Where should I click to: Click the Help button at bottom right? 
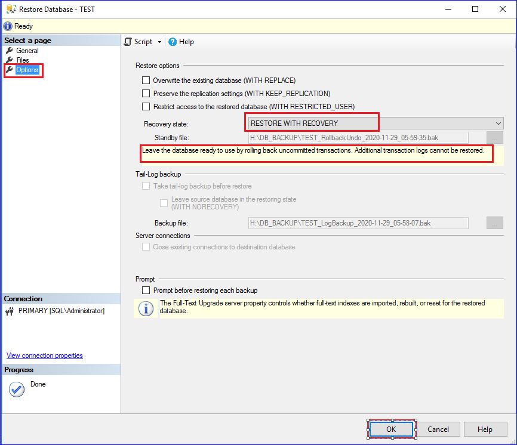tap(485, 429)
